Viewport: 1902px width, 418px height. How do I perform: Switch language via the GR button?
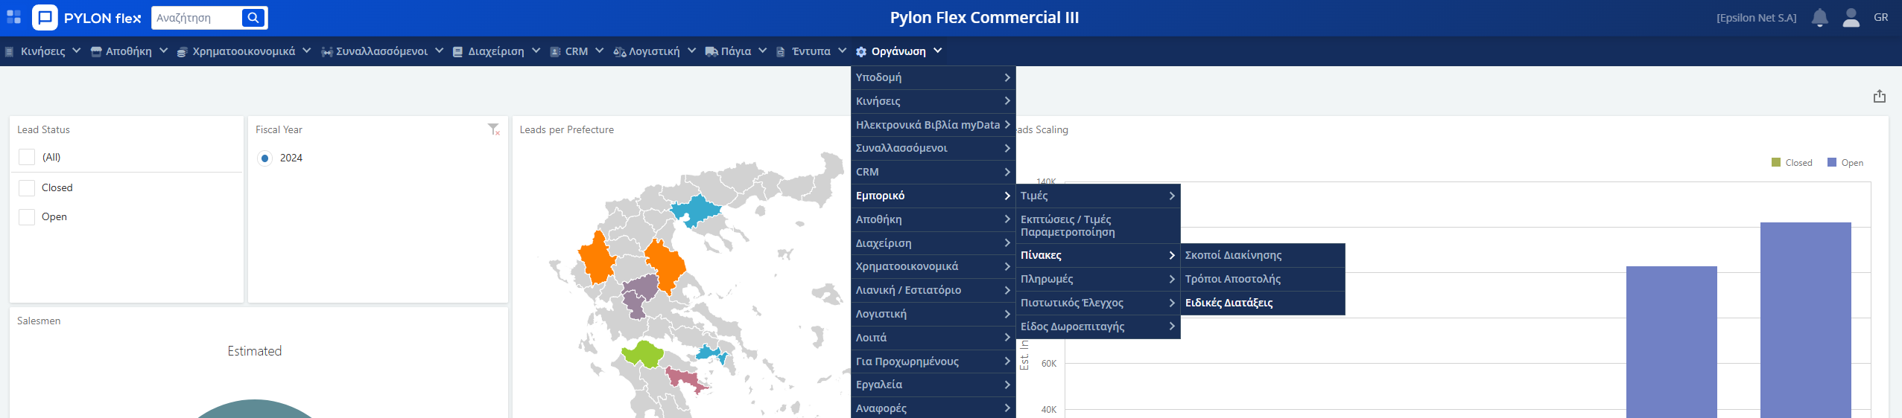[1881, 17]
